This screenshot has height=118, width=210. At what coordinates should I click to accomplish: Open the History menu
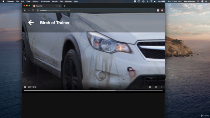point(35,1)
